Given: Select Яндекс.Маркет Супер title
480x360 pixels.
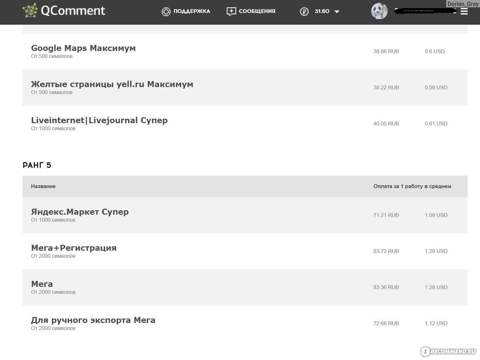Looking at the screenshot, I should click(x=80, y=212).
